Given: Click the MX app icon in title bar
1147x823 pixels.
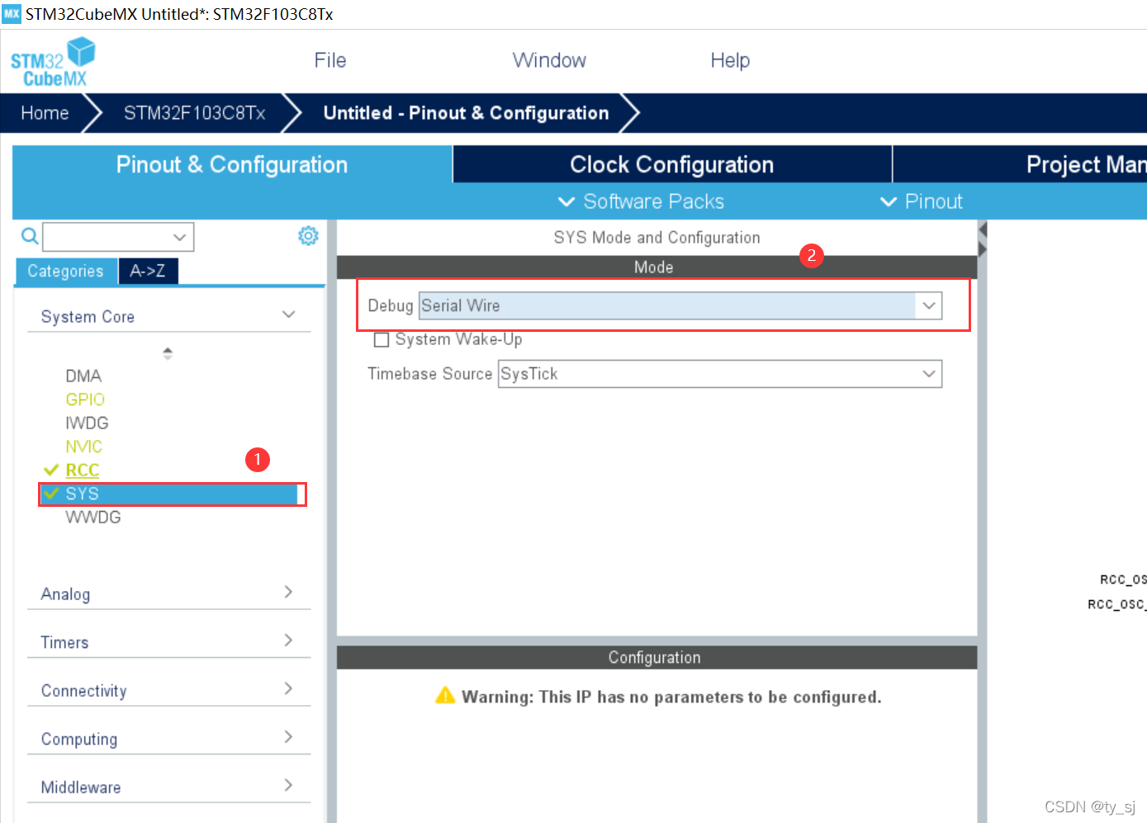Looking at the screenshot, I should [x=12, y=13].
